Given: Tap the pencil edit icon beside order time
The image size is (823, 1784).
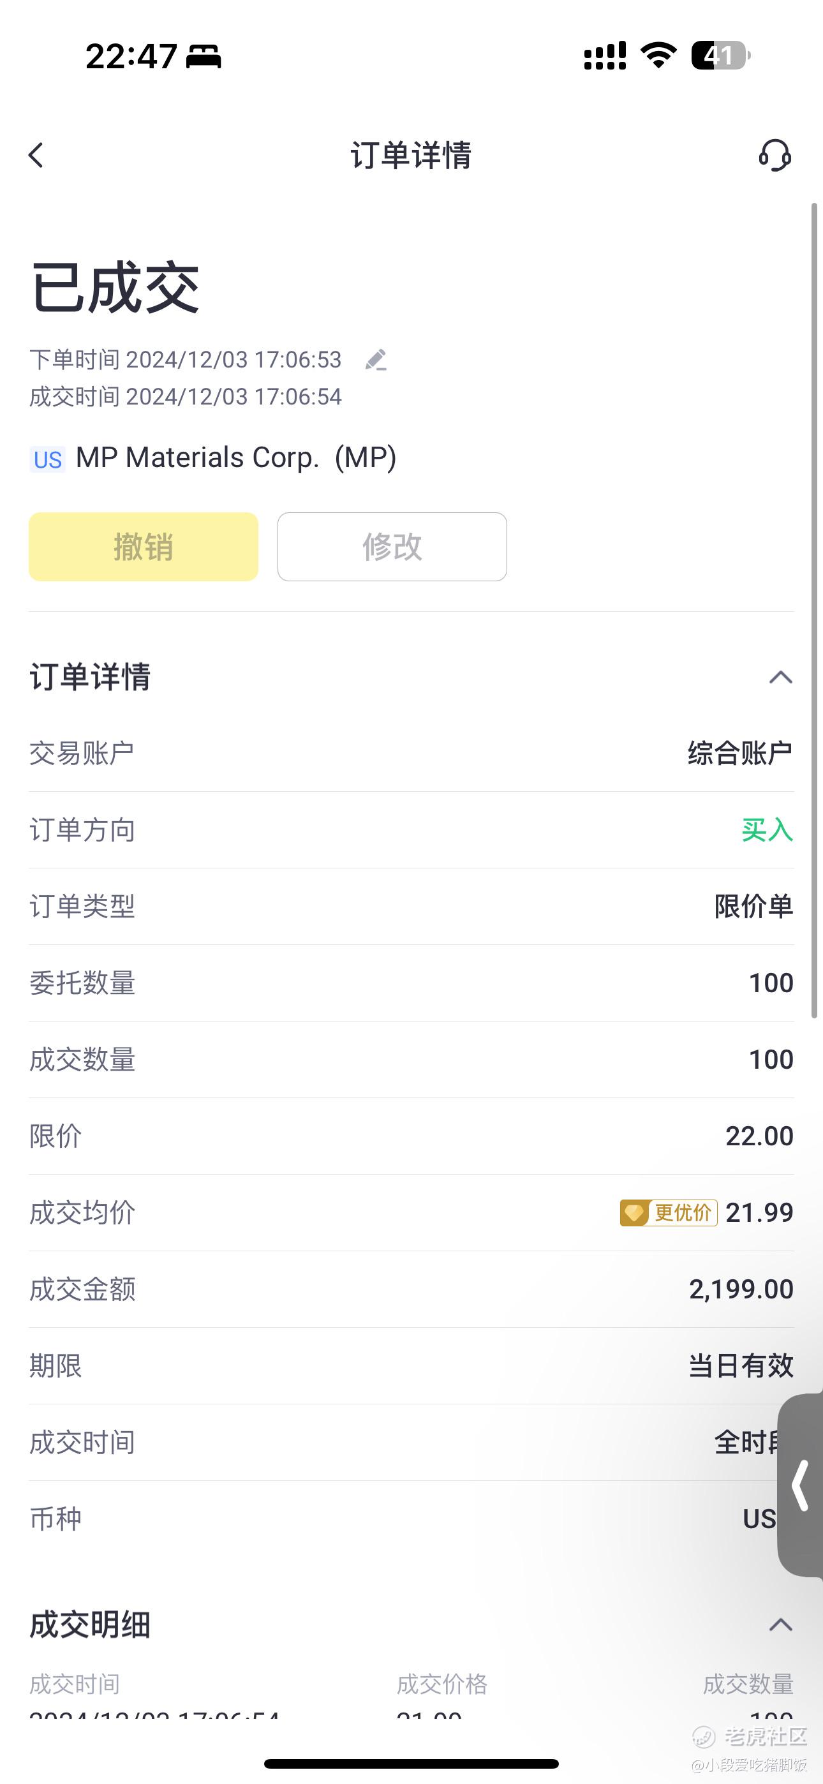Looking at the screenshot, I should point(376,360).
